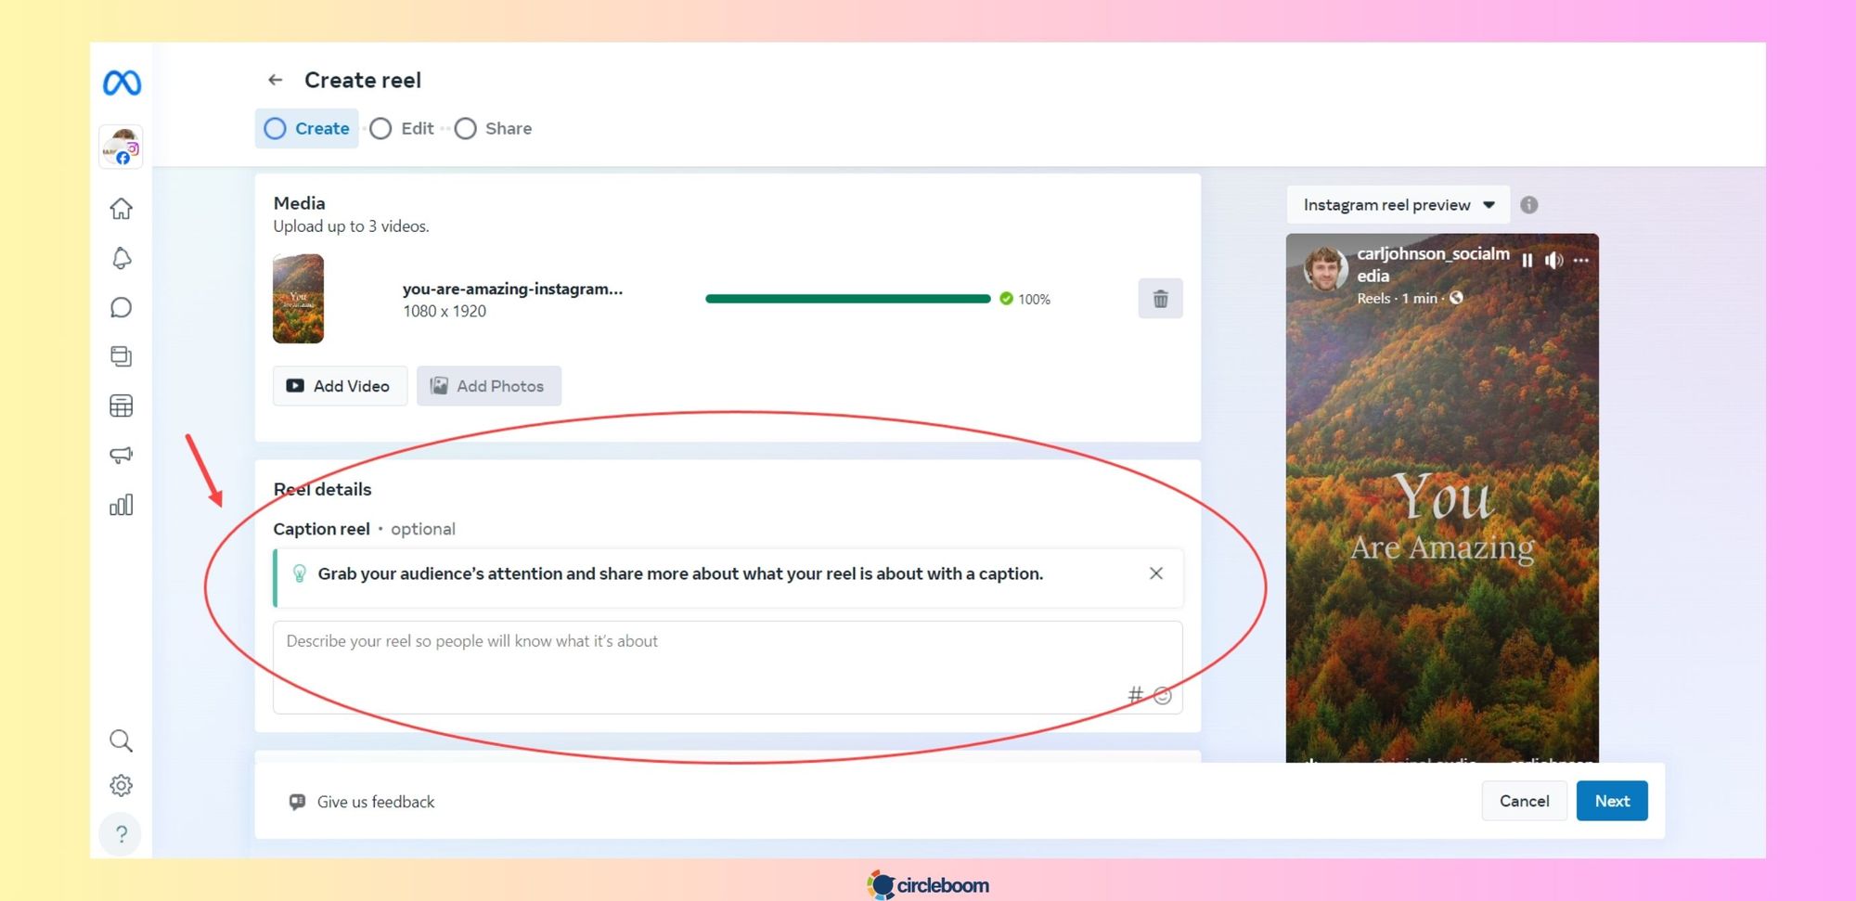Click the audience globe icon in preview
This screenshot has height=901, width=1856.
(1457, 298)
